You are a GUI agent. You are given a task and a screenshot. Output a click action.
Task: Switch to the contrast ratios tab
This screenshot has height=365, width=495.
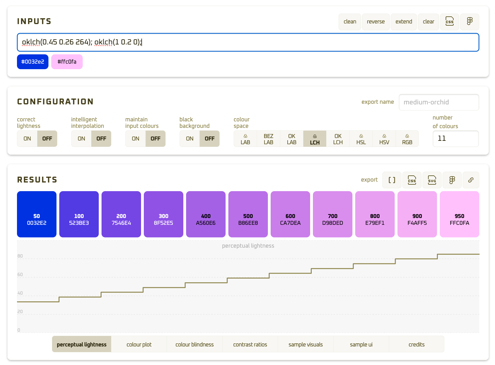tap(250, 344)
